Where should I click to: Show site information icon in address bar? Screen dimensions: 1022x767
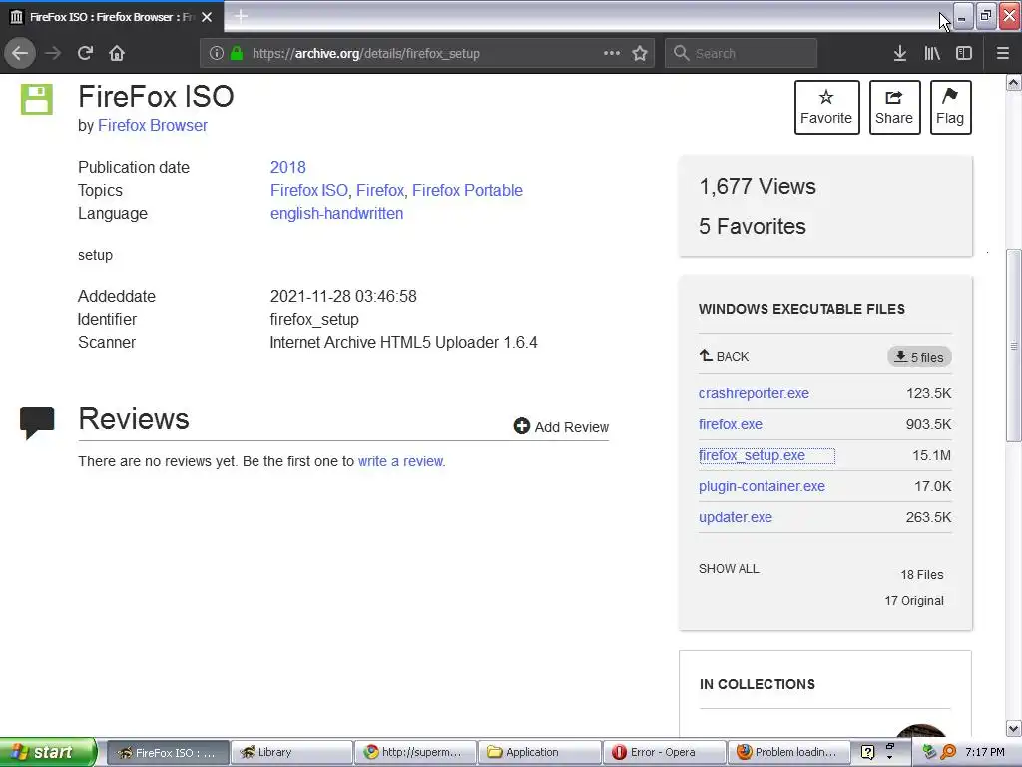tap(217, 54)
